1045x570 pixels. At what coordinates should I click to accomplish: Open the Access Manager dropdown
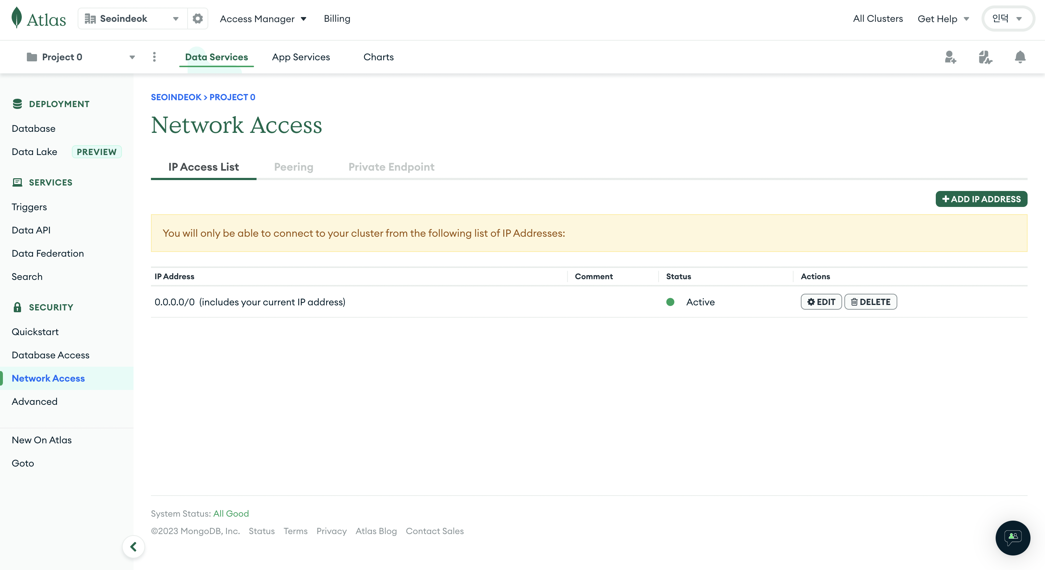click(263, 19)
